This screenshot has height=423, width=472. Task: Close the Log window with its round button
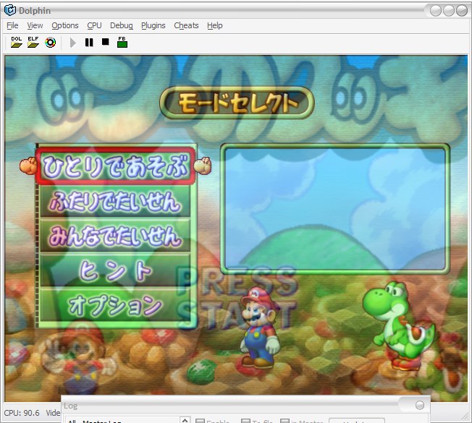[420, 405]
